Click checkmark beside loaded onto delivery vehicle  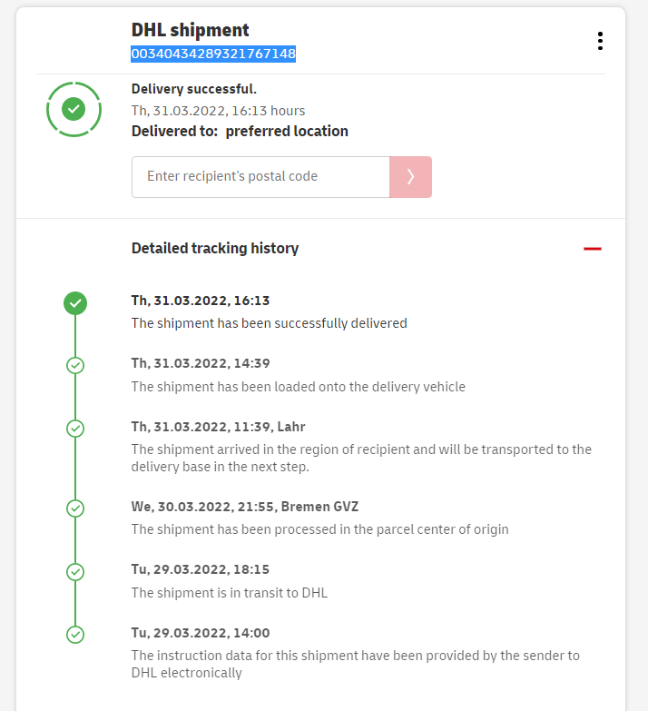75,365
